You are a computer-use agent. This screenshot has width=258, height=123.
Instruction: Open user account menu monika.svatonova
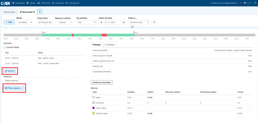(x=226, y=3)
